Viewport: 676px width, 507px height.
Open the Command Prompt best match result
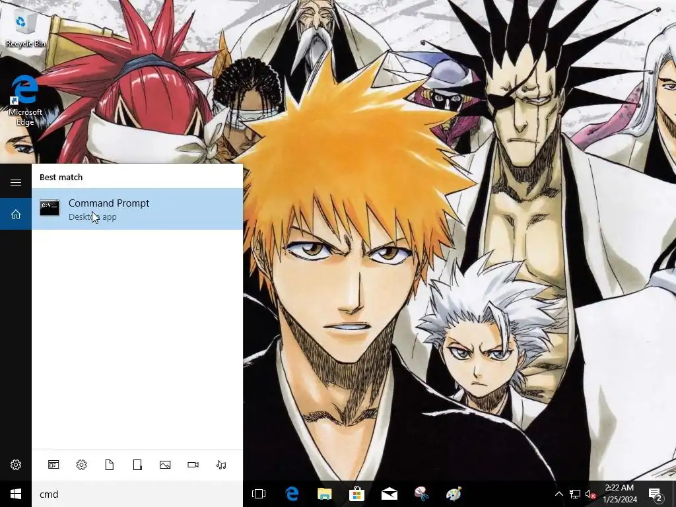point(137,209)
